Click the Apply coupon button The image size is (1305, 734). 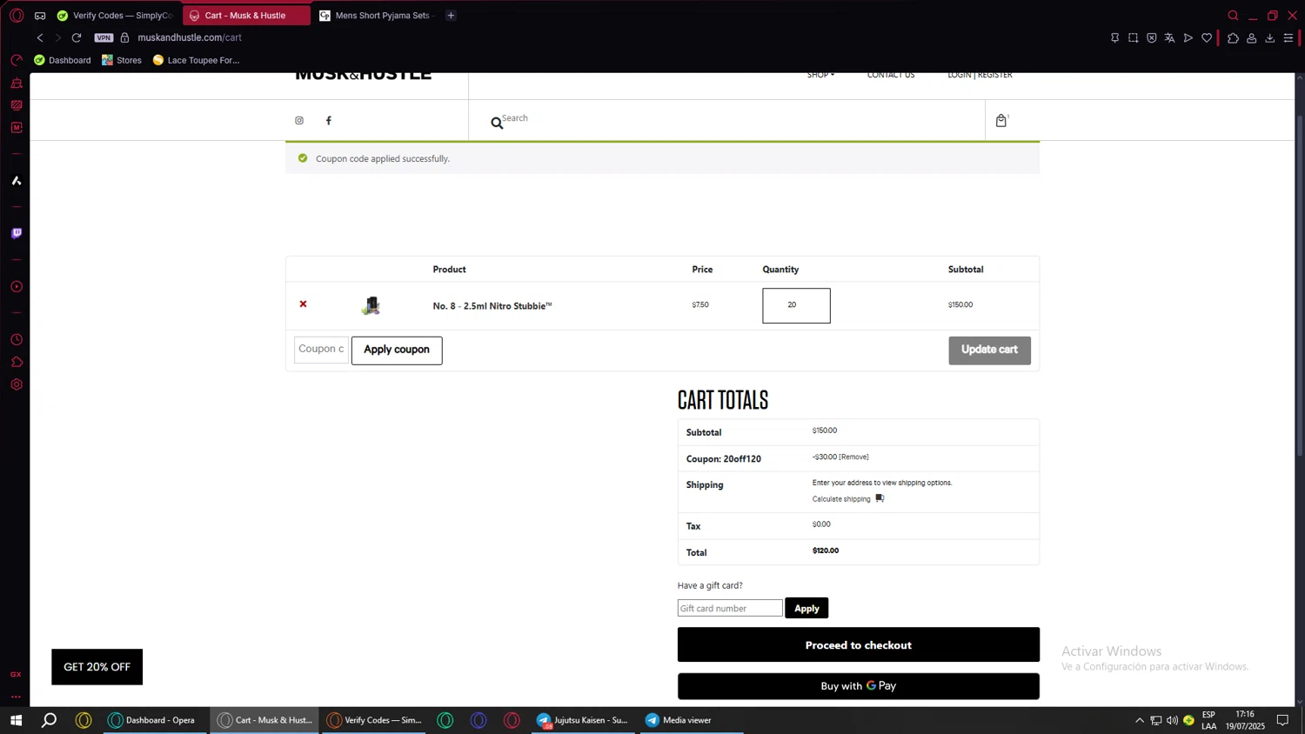coord(397,350)
